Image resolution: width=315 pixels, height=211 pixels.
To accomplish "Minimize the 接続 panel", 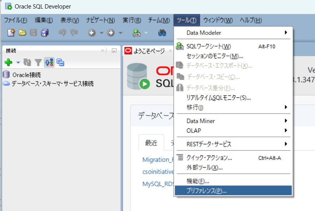I will coord(114,51).
